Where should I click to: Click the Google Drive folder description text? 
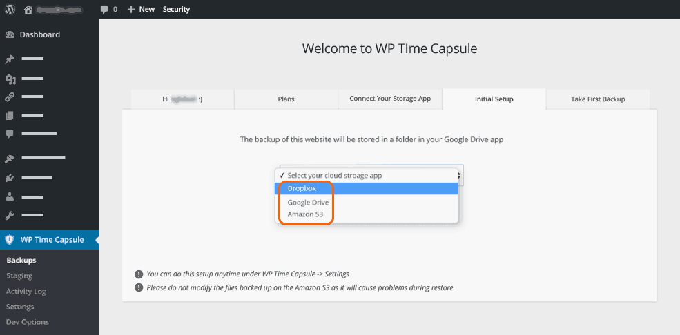pyautogui.click(x=371, y=140)
